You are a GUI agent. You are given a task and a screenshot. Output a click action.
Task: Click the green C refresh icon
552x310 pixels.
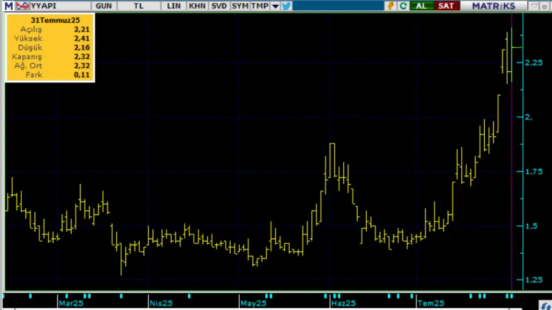tap(404, 6)
